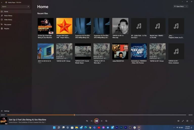Open the James Brown Sex Machine thumbnail
This screenshot has height=130, width=194.
tap(46, 26)
